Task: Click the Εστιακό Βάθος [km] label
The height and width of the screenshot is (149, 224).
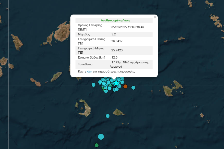Action: (x=91, y=58)
